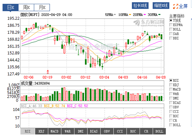
Task: Click the 缩短K线 shorten button
Action: click(161, 6)
